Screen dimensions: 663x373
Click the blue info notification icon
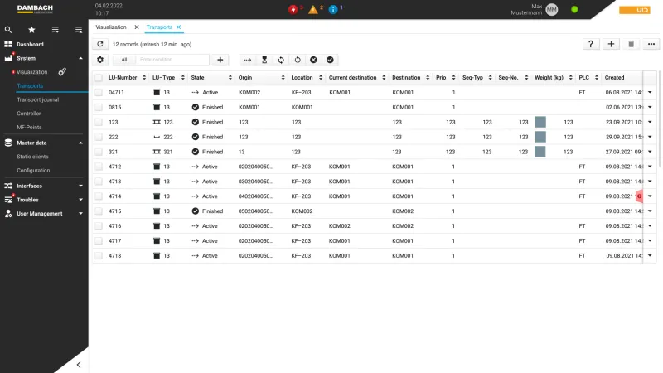pyautogui.click(x=333, y=9)
